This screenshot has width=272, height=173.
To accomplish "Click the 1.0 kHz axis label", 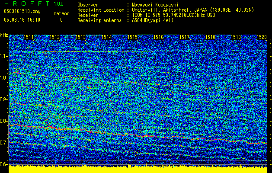I will (3, 78).
